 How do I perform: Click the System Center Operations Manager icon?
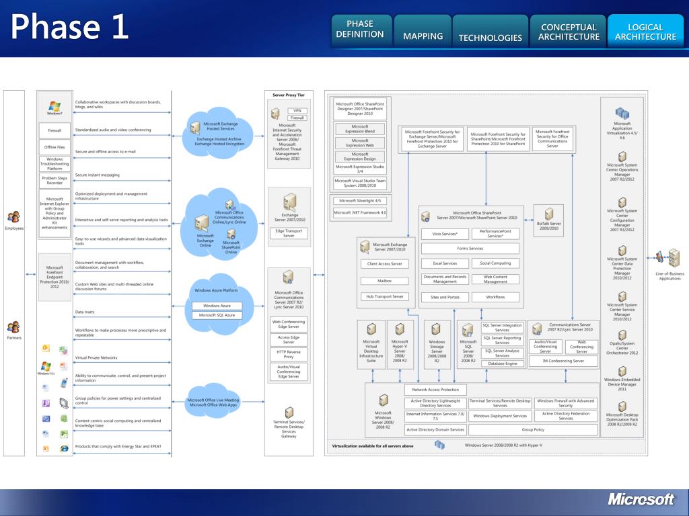622,157
